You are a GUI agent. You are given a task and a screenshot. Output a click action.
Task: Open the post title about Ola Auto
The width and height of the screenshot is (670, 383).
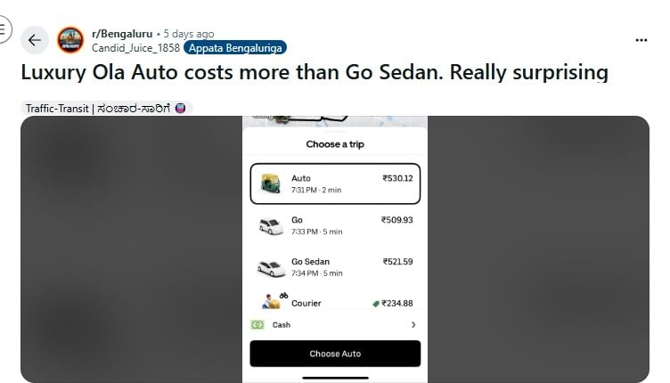point(315,73)
